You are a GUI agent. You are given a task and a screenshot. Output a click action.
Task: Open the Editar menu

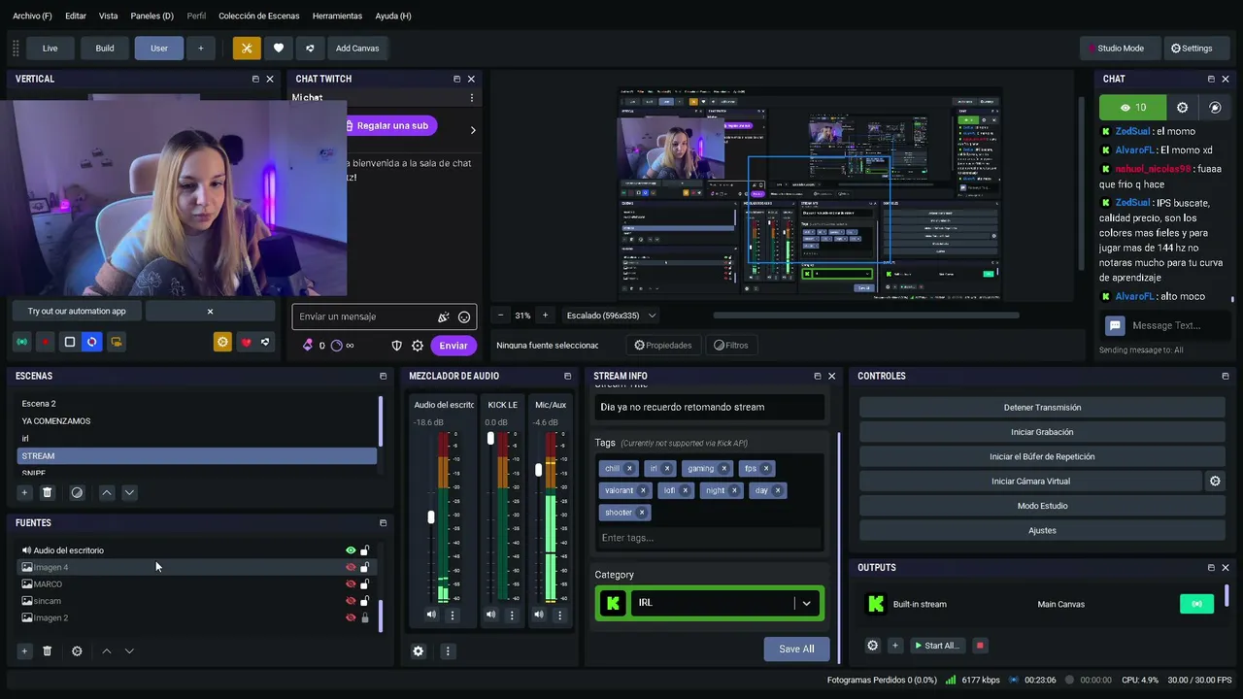76,16
